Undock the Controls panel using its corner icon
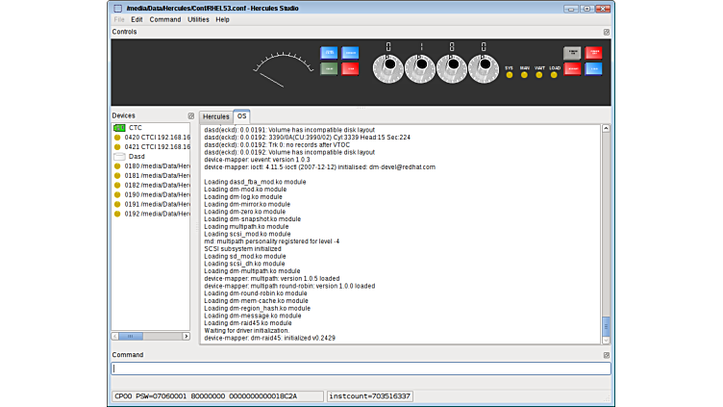 [x=606, y=32]
